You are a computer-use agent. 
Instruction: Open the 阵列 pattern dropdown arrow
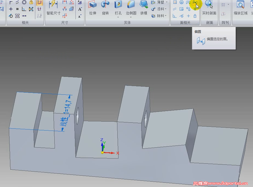point(228,5)
